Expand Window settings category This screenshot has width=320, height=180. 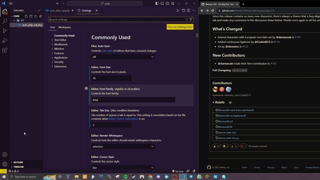click(x=59, y=49)
